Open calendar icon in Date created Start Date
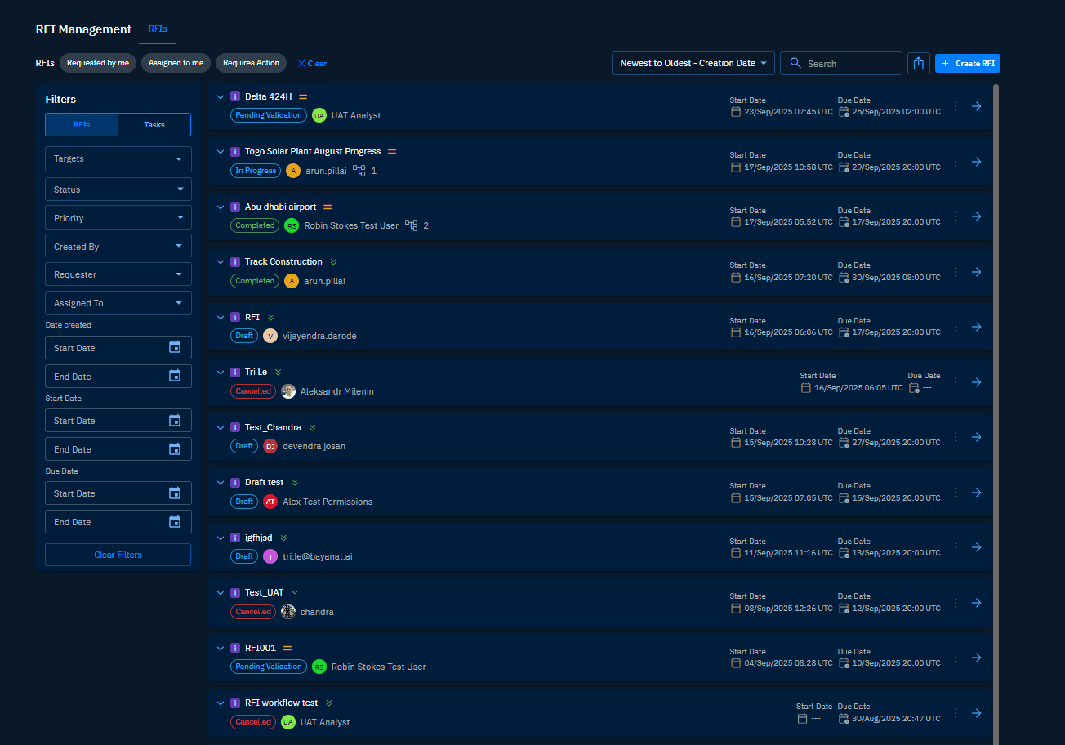 point(174,347)
